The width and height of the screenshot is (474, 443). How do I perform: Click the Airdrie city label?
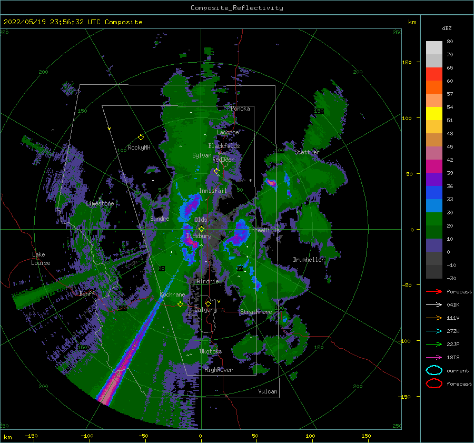[208, 281]
